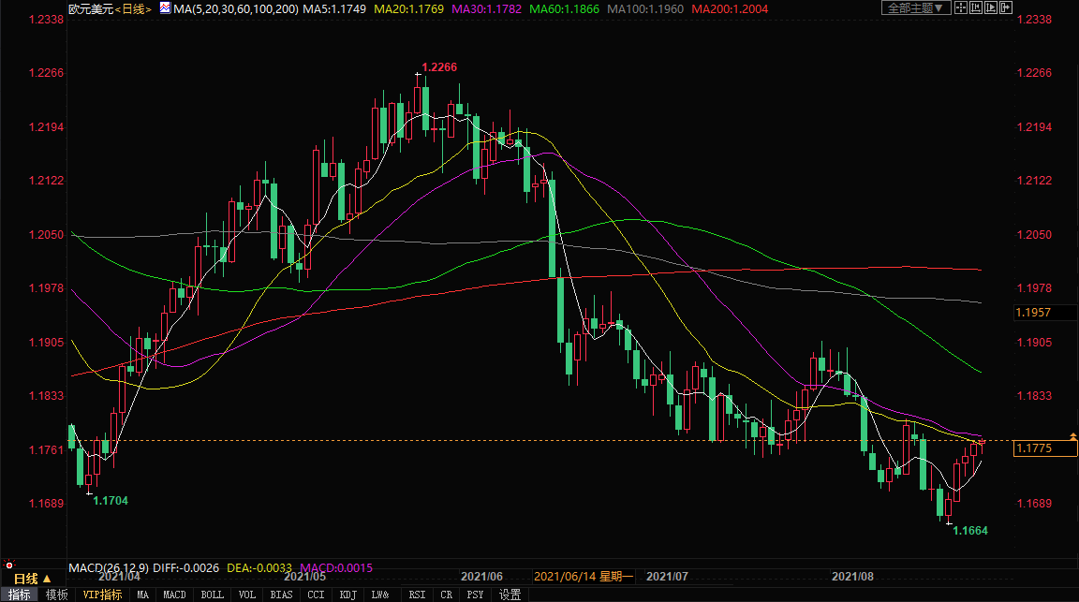Select the VIP指标 tab

pyautogui.click(x=101, y=595)
